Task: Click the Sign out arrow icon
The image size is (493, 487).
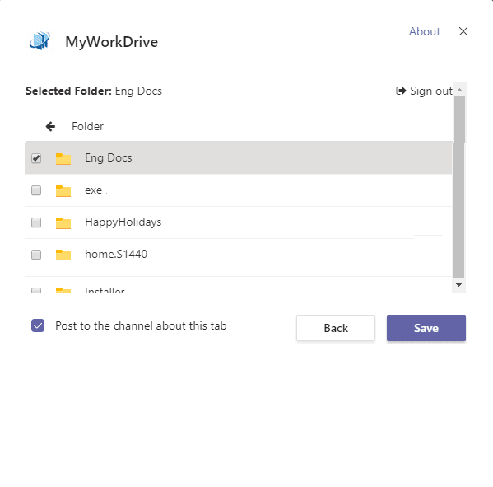Action: point(401,91)
